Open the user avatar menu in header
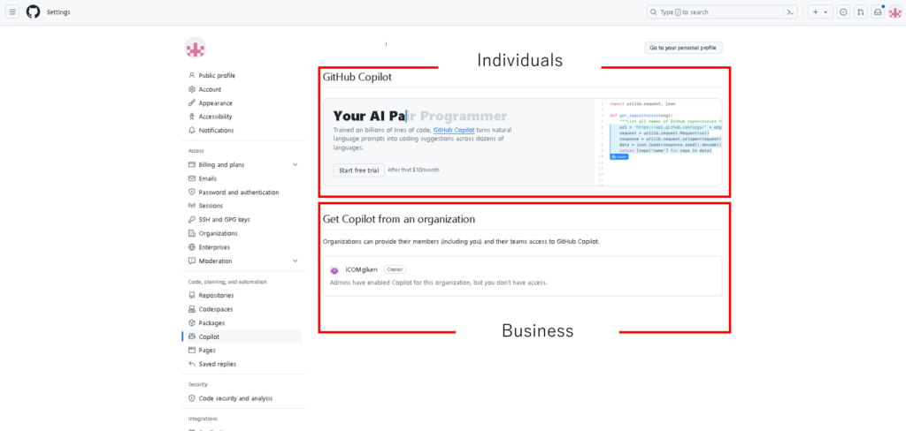906x431 pixels. pos(894,12)
